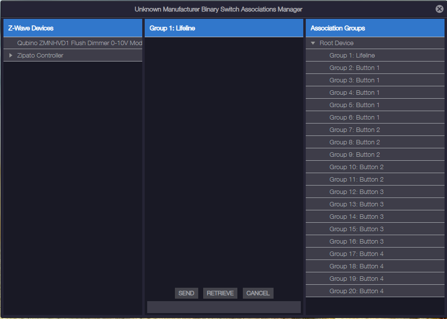Click the SEND button
The height and width of the screenshot is (319, 447).
pos(186,293)
